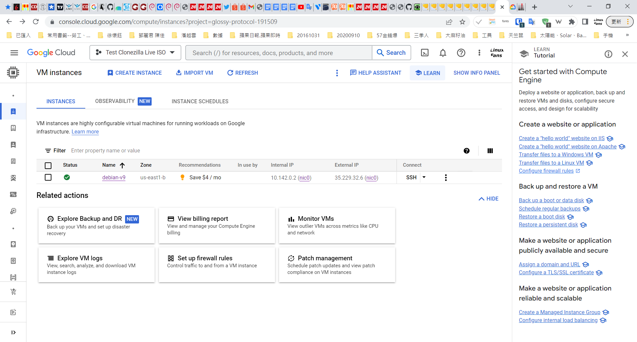Viewport: 637px width, 342px height.
Task: Open the help question mark menu
Action: [461, 53]
